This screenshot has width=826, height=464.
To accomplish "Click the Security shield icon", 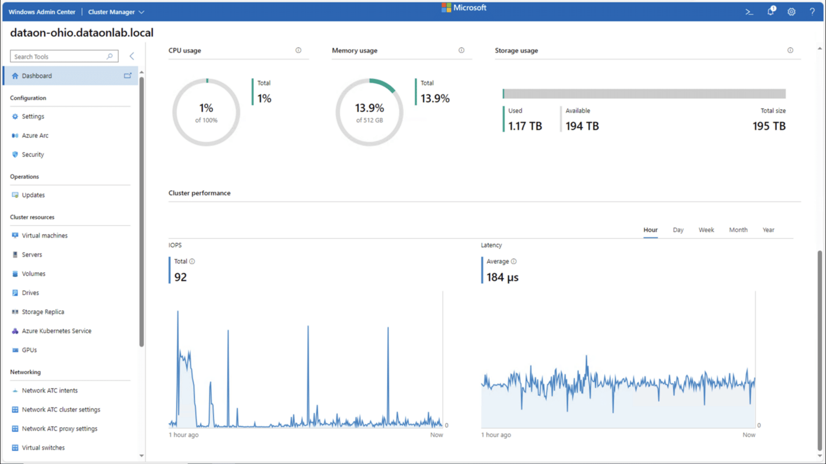I will click(x=15, y=155).
